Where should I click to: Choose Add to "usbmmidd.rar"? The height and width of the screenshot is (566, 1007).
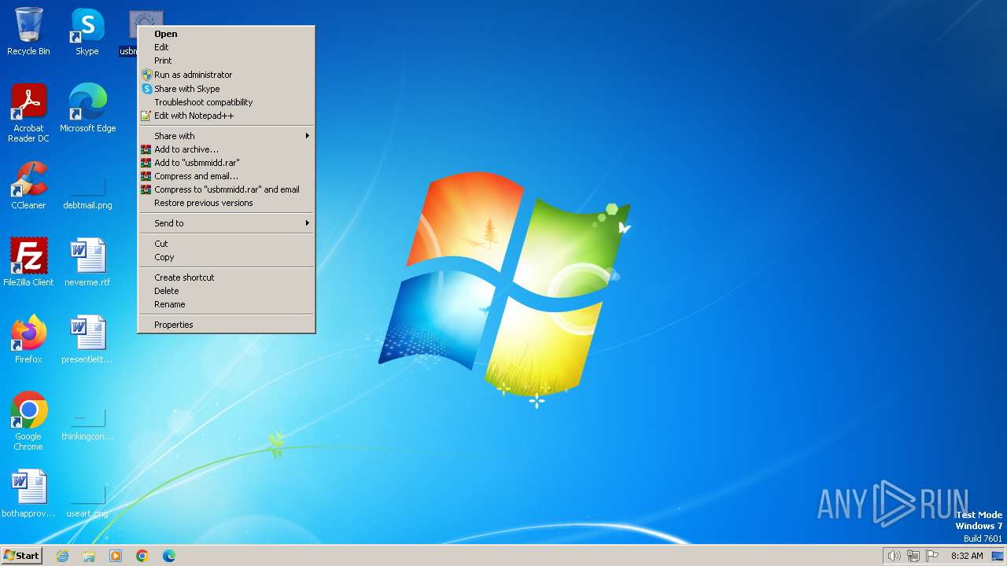pyautogui.click(x=227, y=163)
